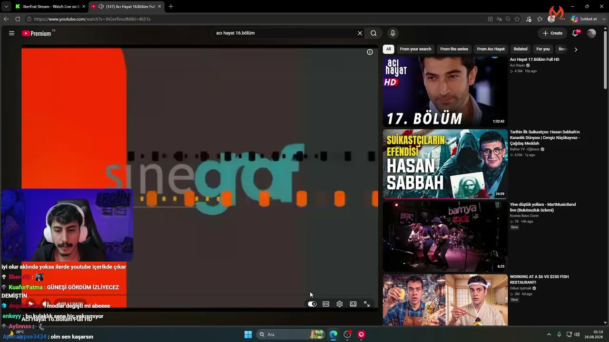Viewport: 609px width, 342px height.
Task: Click the Create button
Action: point(553,33)
